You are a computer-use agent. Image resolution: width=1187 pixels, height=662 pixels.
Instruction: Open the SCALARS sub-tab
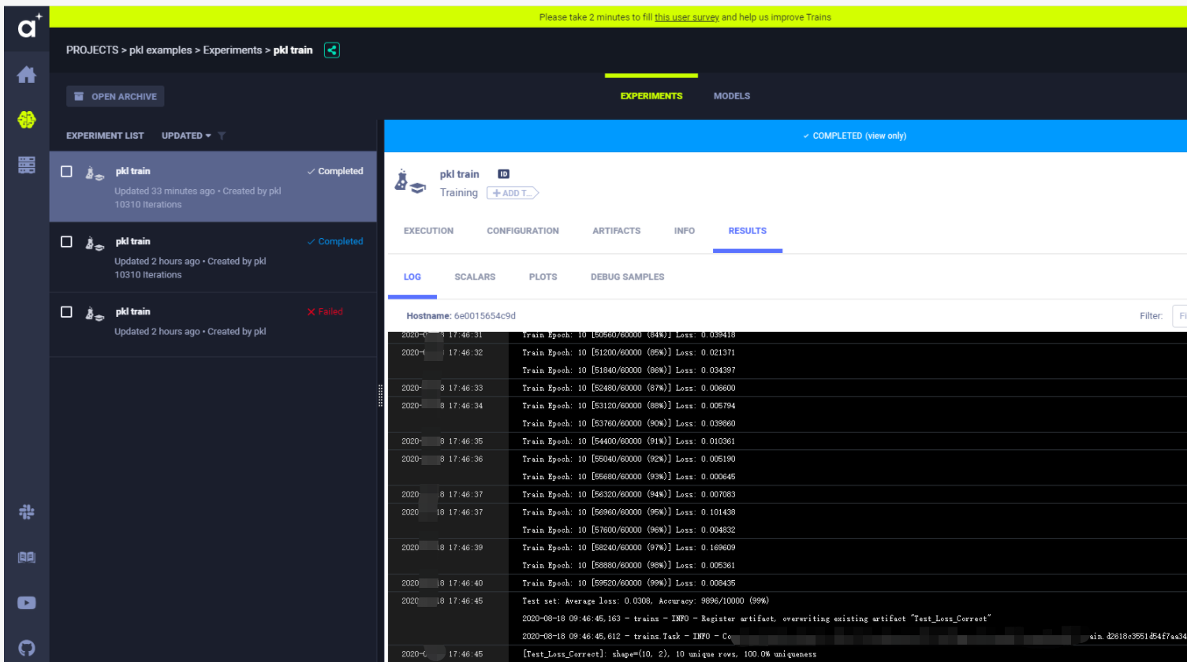pos(475,277)
